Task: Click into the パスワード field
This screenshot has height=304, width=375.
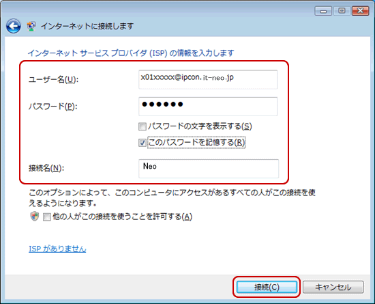Action: tap(208, 107)
